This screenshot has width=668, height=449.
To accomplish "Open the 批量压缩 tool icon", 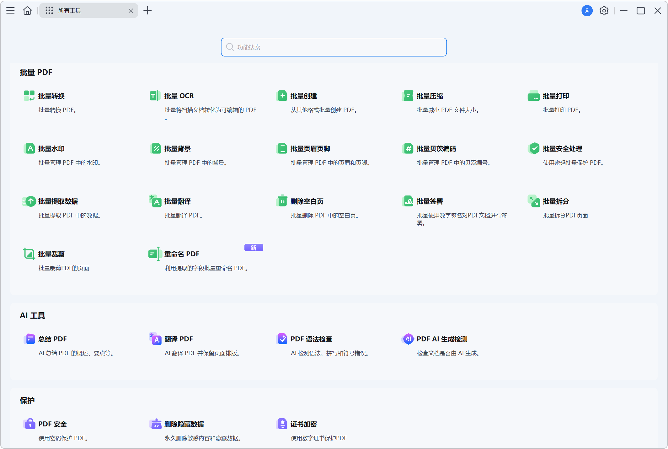I will tap(408, 96).
